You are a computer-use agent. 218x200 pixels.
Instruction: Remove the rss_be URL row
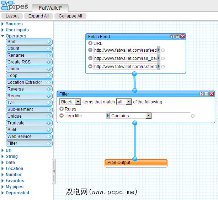pos(90,58)
